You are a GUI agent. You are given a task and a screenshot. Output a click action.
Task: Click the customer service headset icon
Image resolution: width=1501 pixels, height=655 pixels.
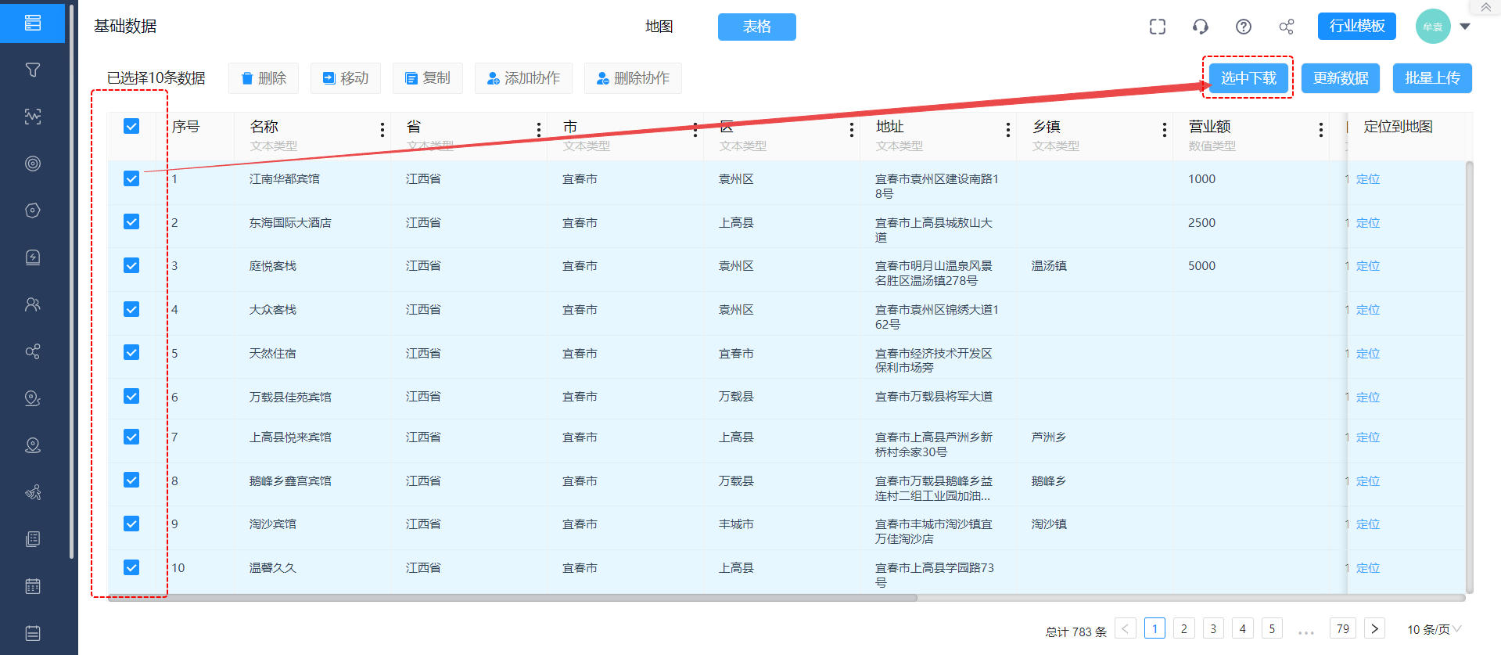tap(1201, 27)
